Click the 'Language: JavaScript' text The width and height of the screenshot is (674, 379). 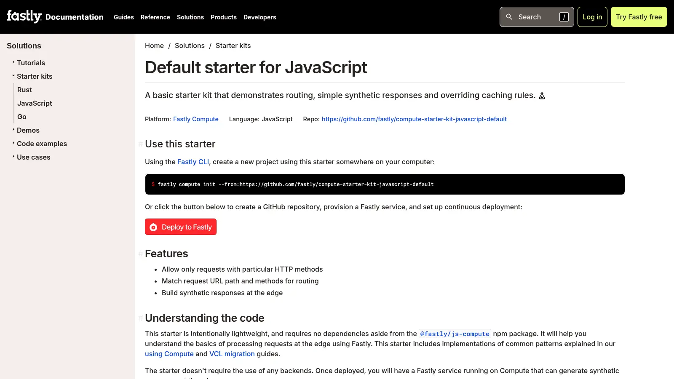point(261,119)
